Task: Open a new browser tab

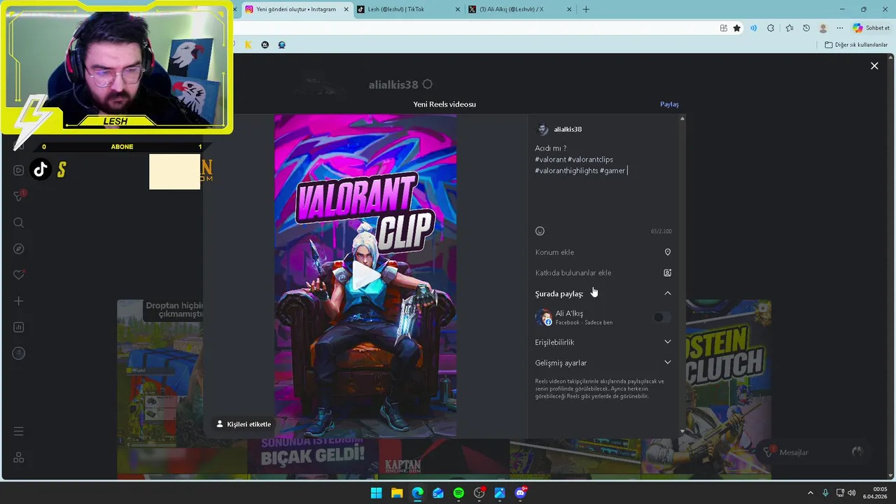Action: (586, 9)
